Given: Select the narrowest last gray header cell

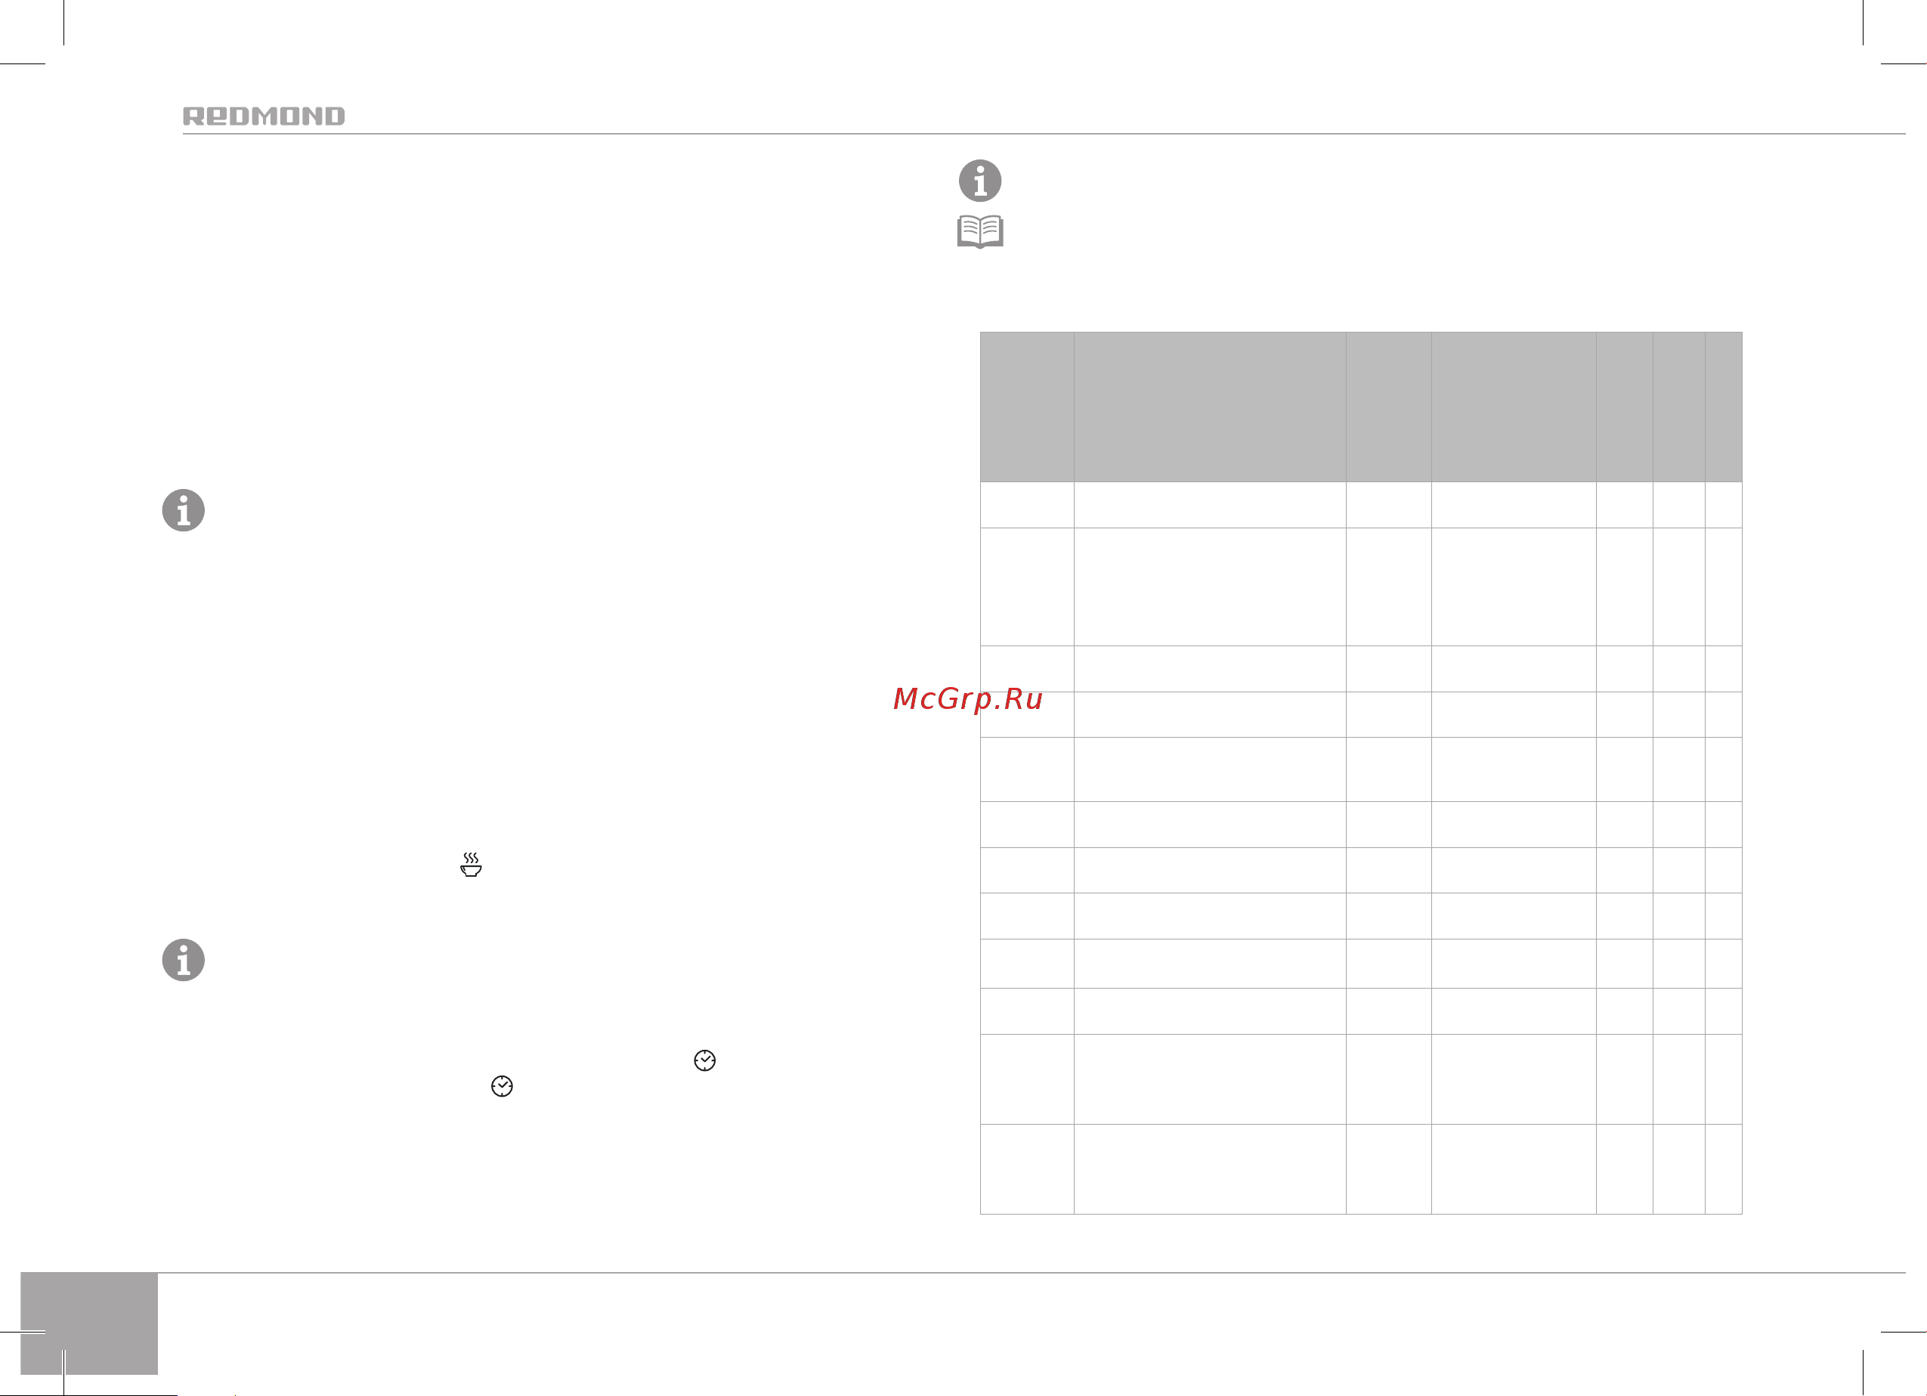Looking at the screenshot, I should click(1723, 407).
